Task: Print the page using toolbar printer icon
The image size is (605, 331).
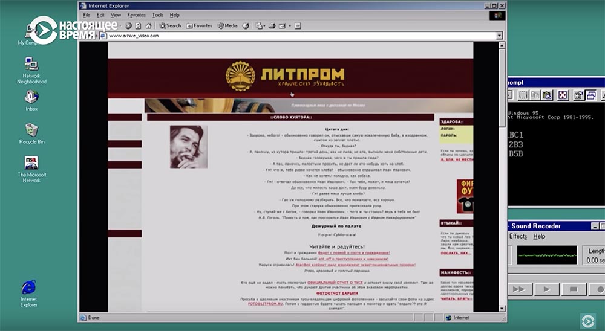Action: [272, 26]
